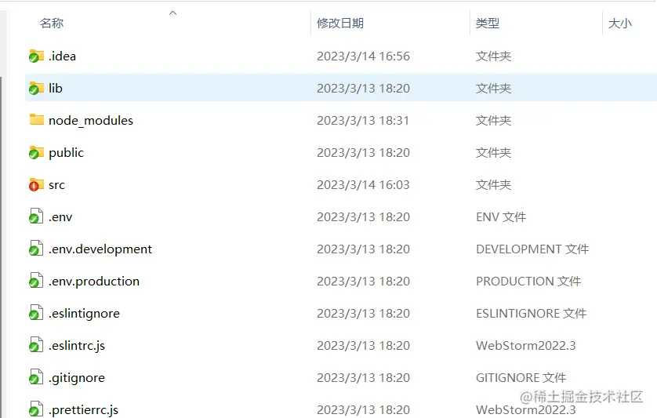Screen dimensions: 657x418
Task: Click WebStorm2022.3 type of .eslintrc.js
Action: point(526,346)
